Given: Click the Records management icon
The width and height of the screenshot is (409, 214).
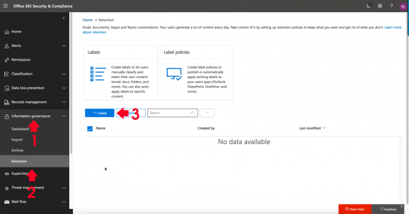Looking at the screenshot, I should 7,102.
